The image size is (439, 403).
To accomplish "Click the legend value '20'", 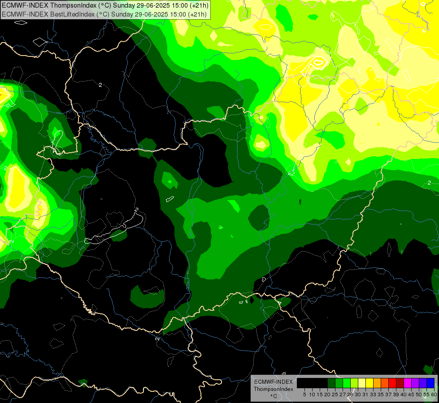I will [x=327, y=394].
